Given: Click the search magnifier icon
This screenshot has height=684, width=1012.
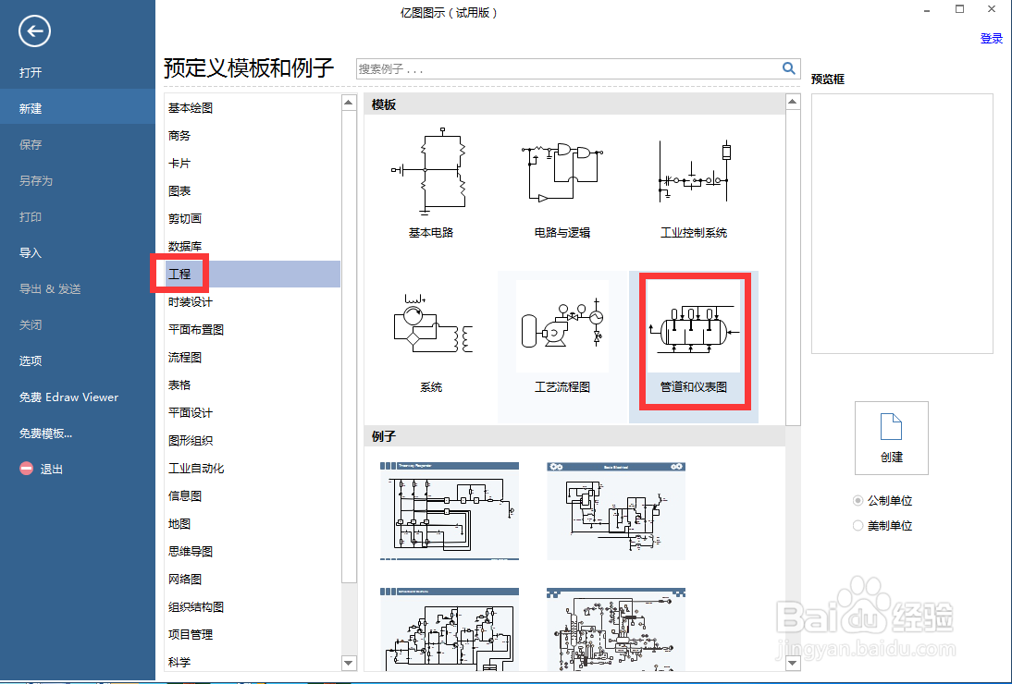Looking at the screenshot, I should pos(788,67).
